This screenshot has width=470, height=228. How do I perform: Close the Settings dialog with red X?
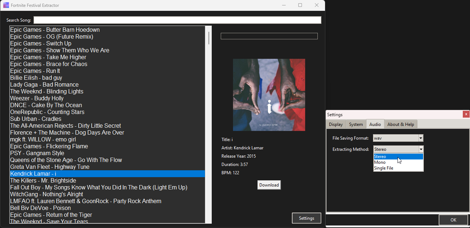(x=466, y=114)
